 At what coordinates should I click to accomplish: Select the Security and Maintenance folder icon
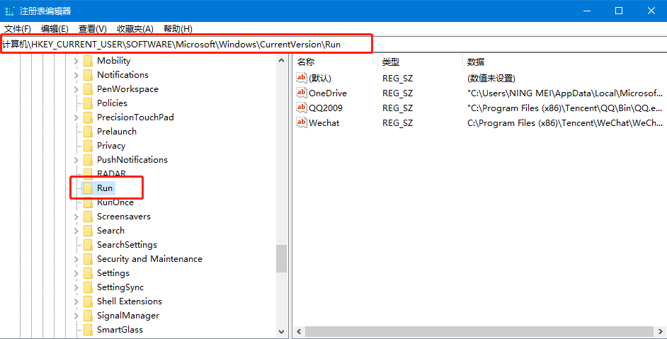[88, 259]
